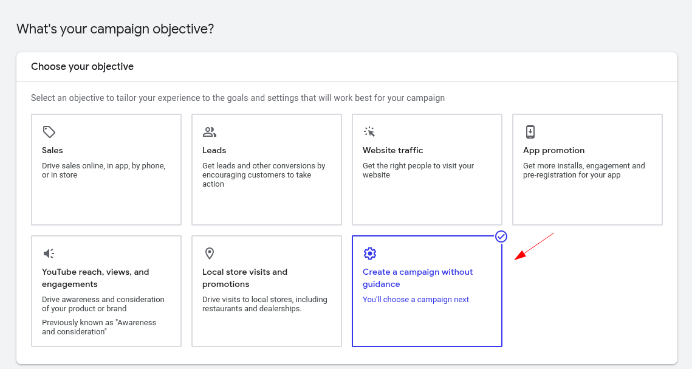The height and width of the screenshot is (369, 692).
Task: Click "Previously known as Awareness" note
Action: 99,327
